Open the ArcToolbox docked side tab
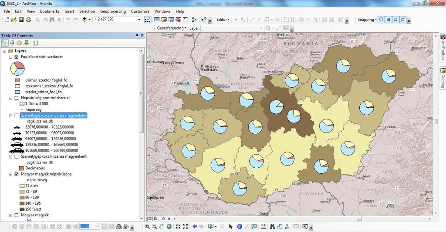 coord(443,47)
